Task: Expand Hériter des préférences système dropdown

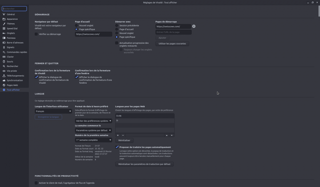Action: pyautogui.click(x=93, y=121)
